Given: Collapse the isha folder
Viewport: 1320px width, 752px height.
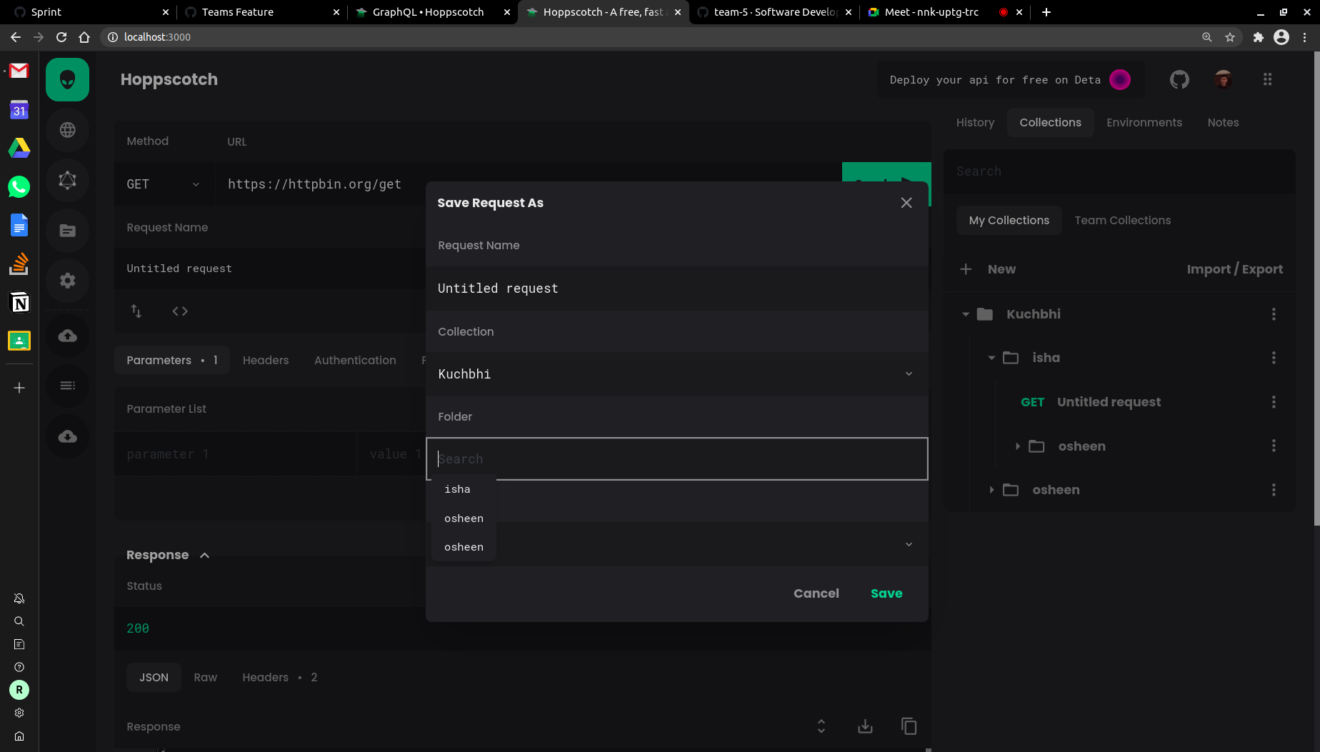Looking at the screenshot, I should tap(991, 358).
